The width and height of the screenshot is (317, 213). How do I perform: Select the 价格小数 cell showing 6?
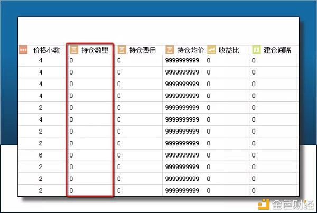click(41, 154)
